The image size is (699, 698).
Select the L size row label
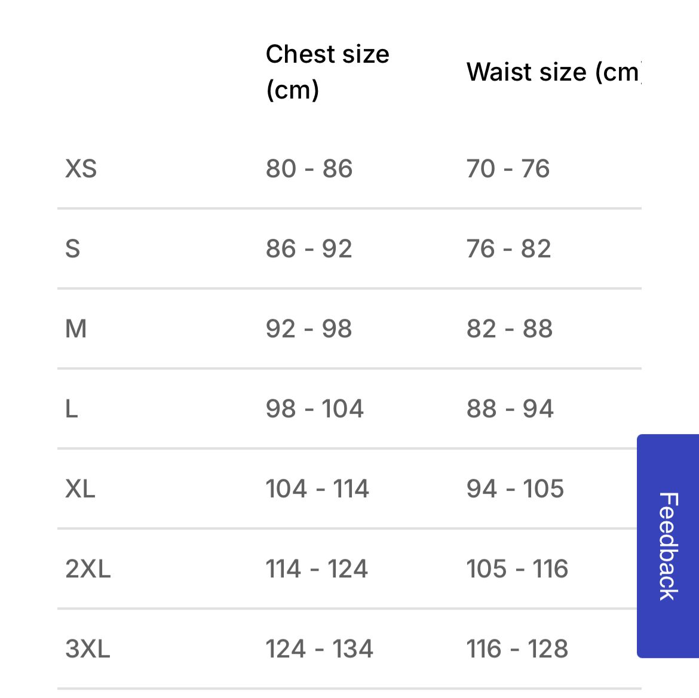[x=72, y=409]
